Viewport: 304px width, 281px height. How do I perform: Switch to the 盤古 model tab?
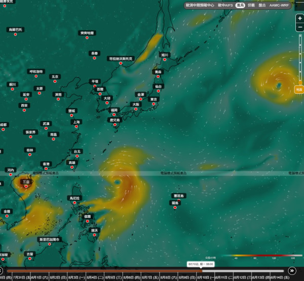tap(262, 5)
